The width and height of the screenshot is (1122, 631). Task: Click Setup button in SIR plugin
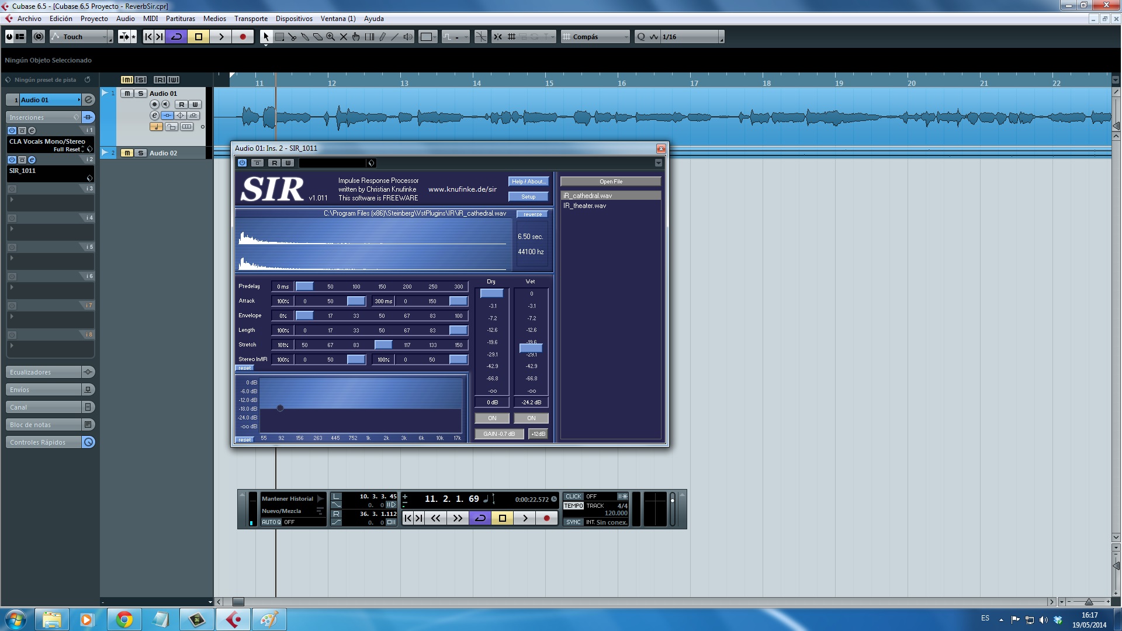pos(528,197)
